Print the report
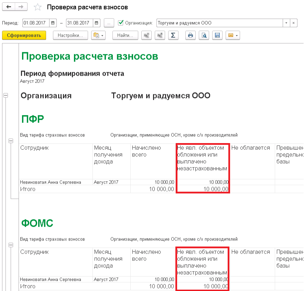This screenshot has width=304, height=291. click(191, 35)
